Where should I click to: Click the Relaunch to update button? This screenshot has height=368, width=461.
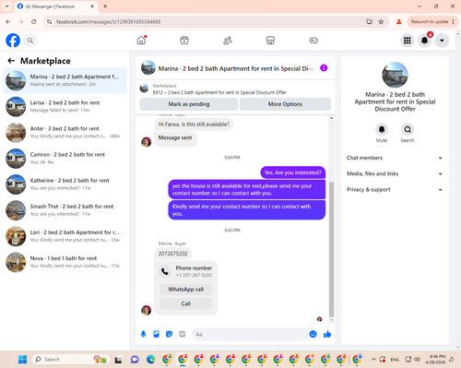pyautogui.click(x=430, y=21)
